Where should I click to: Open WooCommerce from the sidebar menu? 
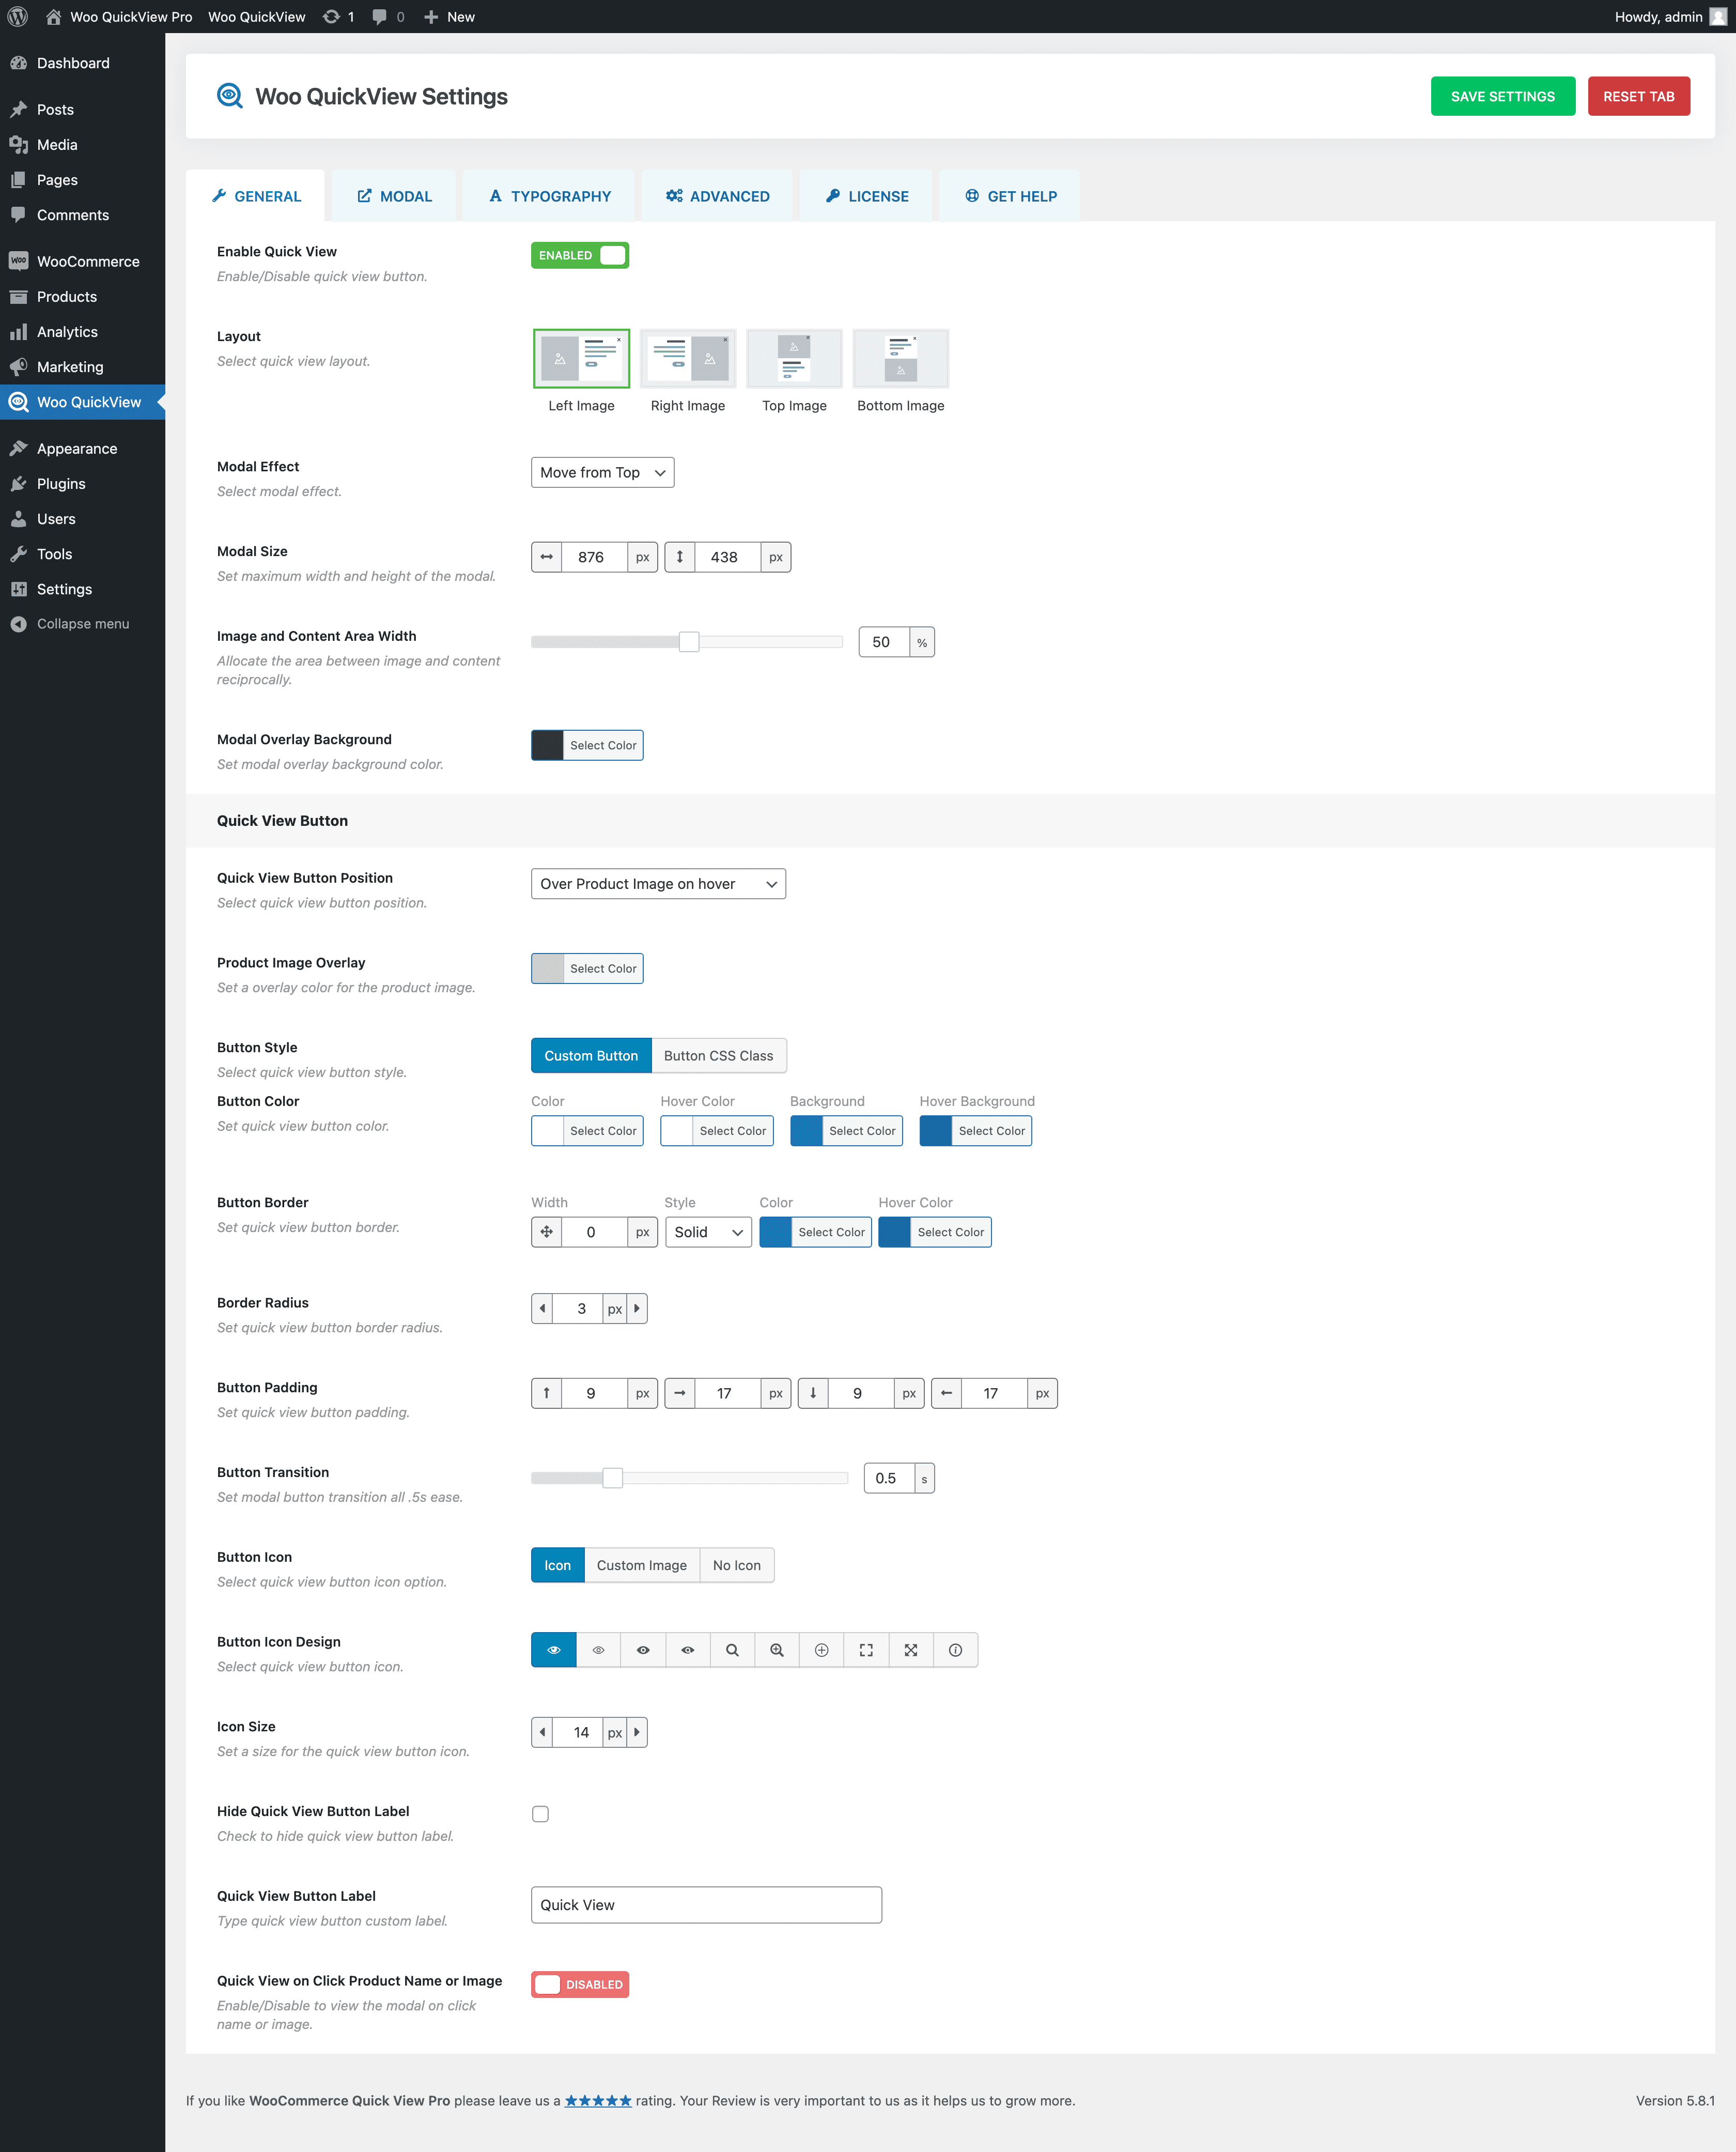(88, 261)
